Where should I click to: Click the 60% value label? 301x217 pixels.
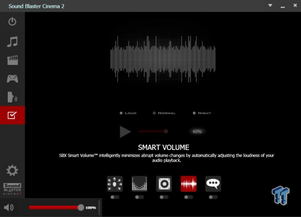[197, 132]
